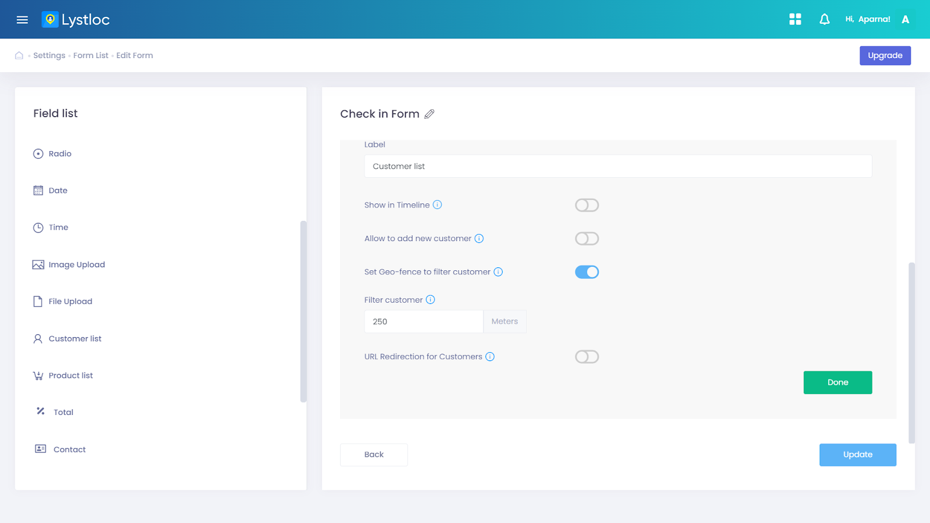Image resolution: width=930 pixels, height=523 pixels.
Task: Add the Customer list field label
Action: (x=75, y=339)
